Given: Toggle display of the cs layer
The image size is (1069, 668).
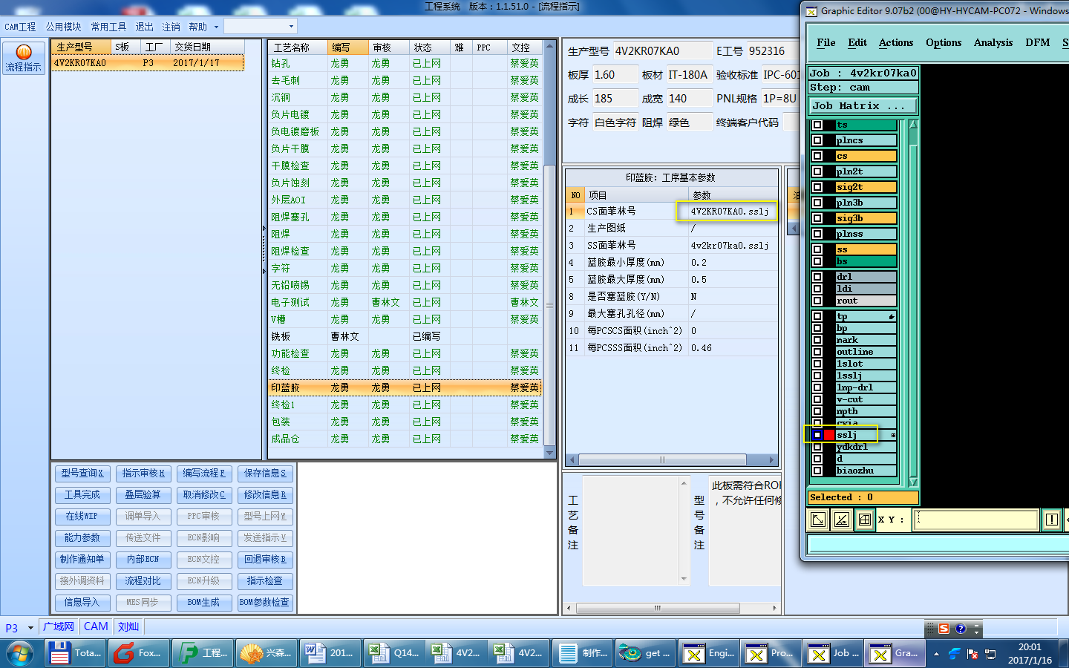Looking at the screenshot, I should click(817, 156).
